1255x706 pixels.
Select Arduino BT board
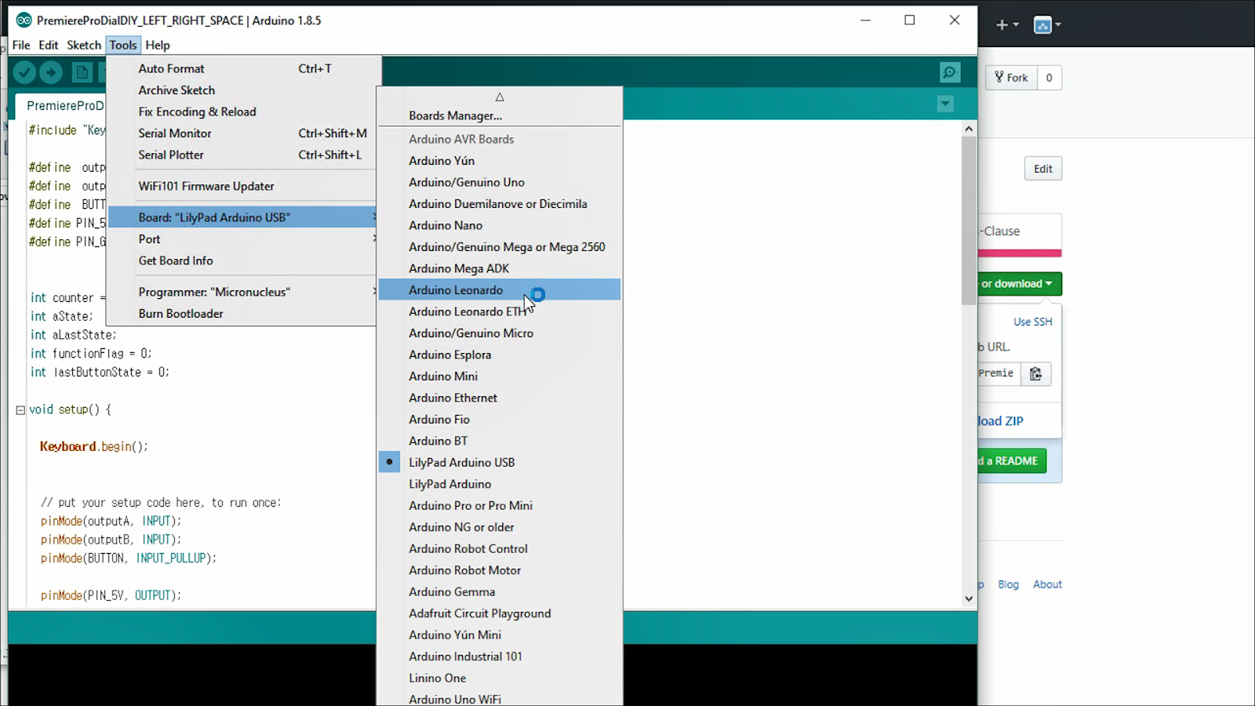click(500, 441)
